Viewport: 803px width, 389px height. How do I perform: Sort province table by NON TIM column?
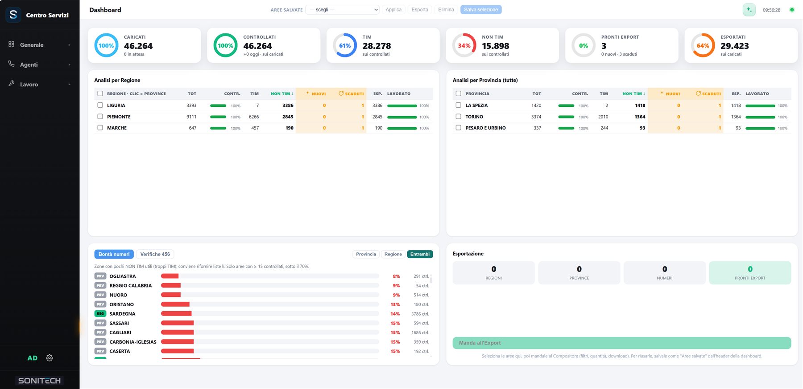(634, 93)
